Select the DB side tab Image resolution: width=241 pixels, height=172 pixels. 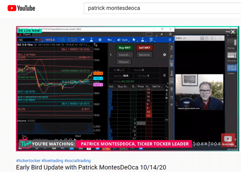click(172, 89)
